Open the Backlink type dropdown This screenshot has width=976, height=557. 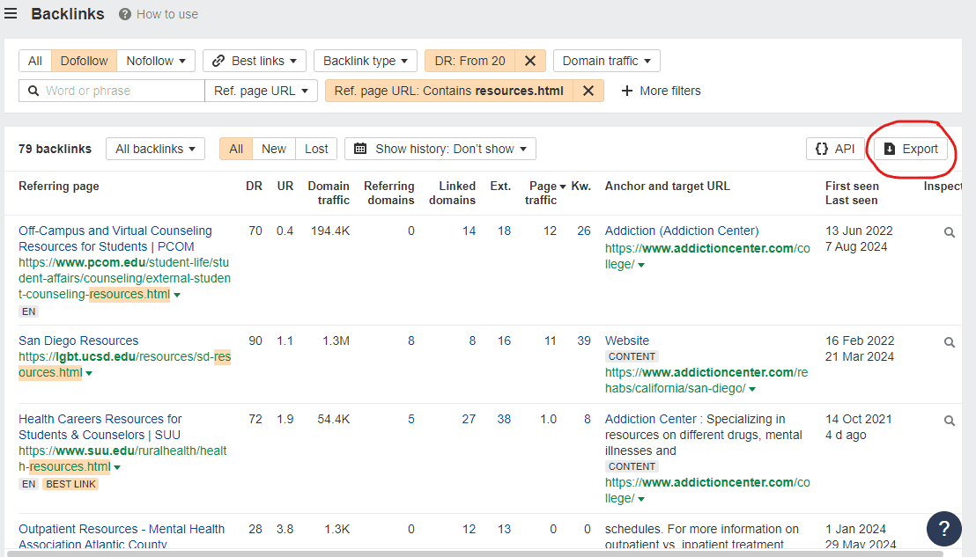point(366,61)
